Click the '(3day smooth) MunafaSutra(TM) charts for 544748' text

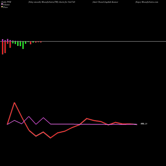coord(52,2)
